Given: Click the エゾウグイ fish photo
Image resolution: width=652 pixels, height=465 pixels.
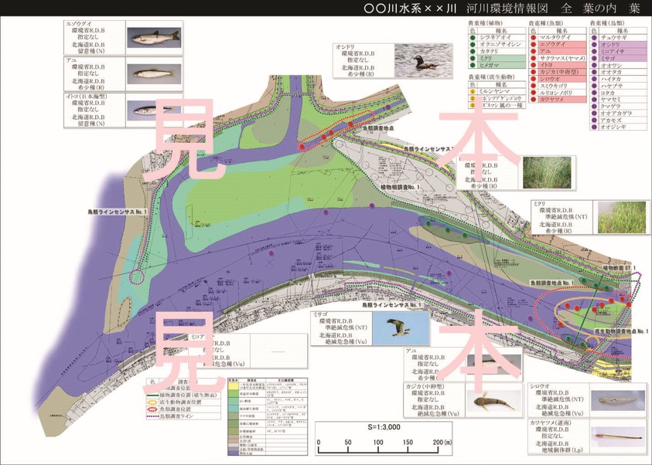Looking at the screenshot, I should [x=154, y=37].
